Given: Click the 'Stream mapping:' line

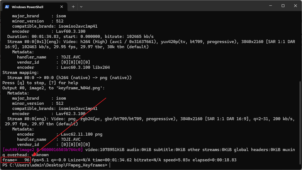Looking at the screenshot, I should [21, 73].
